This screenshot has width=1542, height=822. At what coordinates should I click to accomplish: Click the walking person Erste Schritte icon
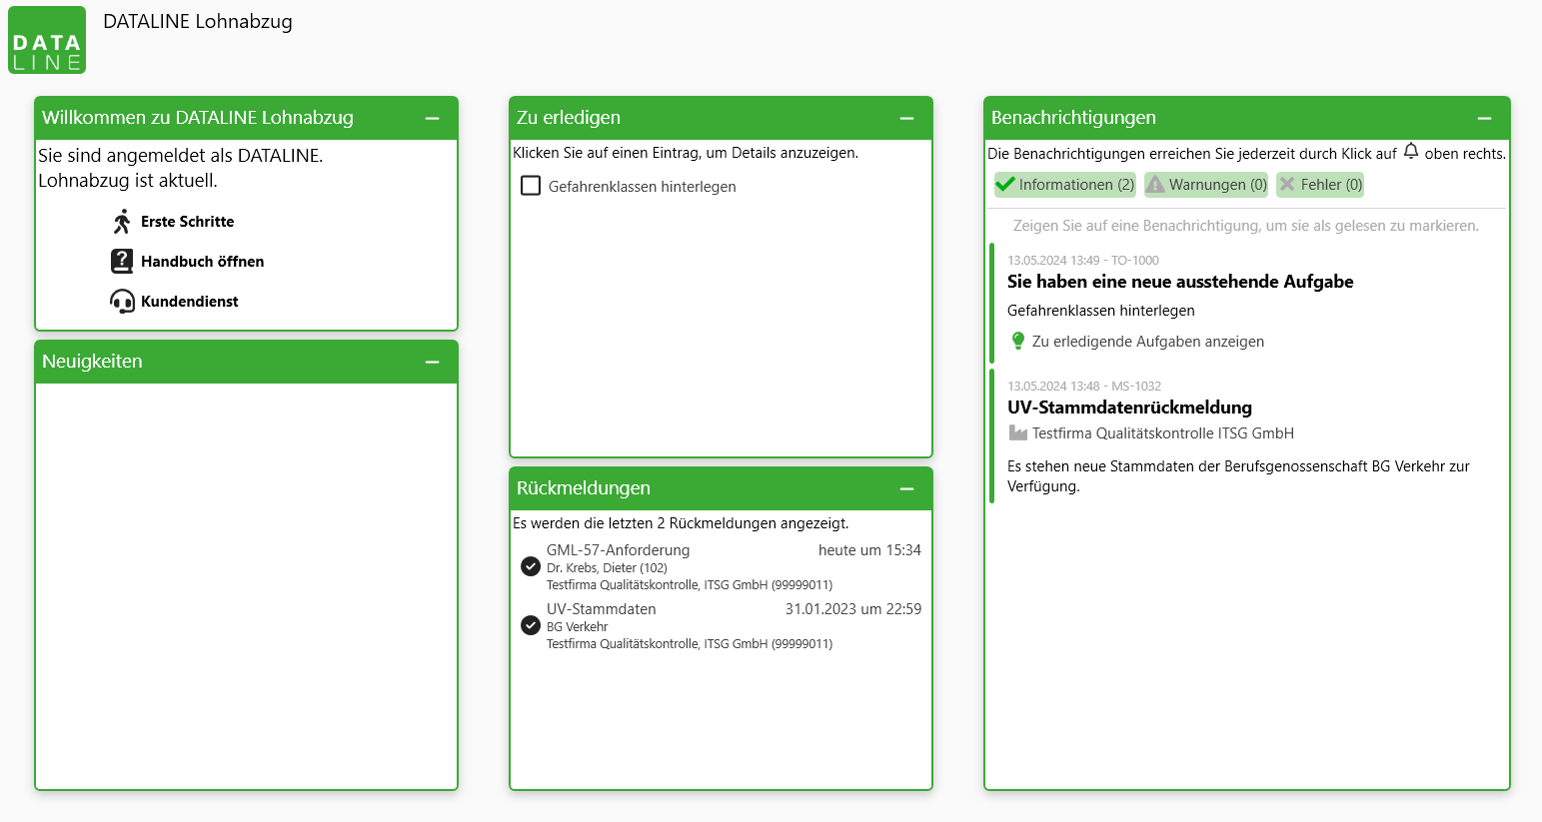tap(122, 222)
